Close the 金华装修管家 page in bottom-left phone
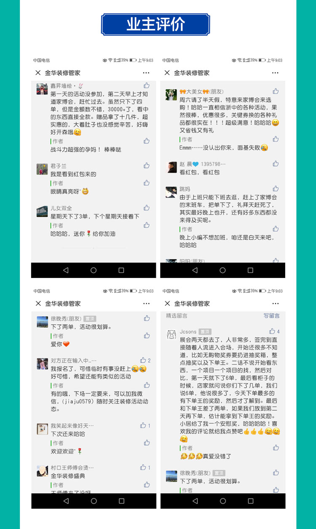 tap(38, 304)
